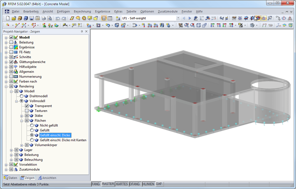The width and height of the screenshot is (296, 189).
Task: Select Gefüllt einschl. Dicke mit Kanten radio
Action: tap(32, 140)
